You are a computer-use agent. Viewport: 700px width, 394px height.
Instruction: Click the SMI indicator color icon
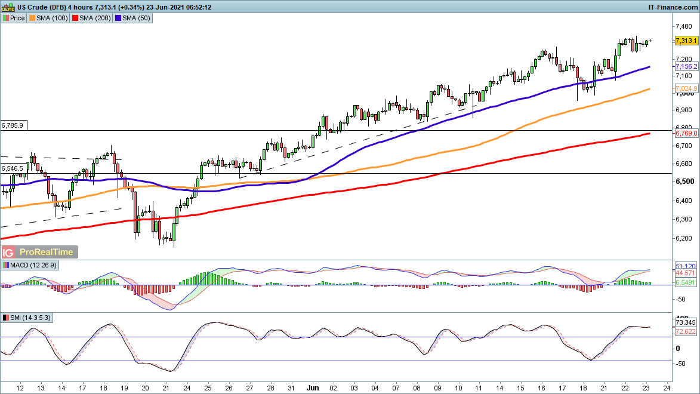pos(6,317)
